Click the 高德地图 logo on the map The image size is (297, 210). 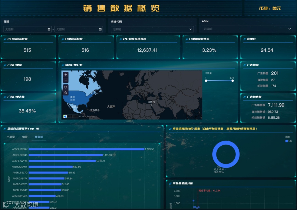[65, 117]
